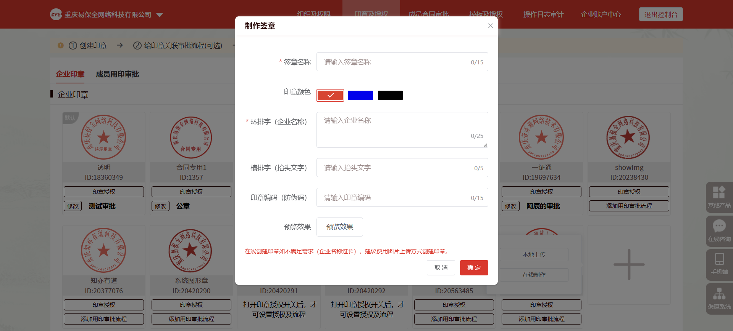Pick the black seal color

[x=390, y=95]
